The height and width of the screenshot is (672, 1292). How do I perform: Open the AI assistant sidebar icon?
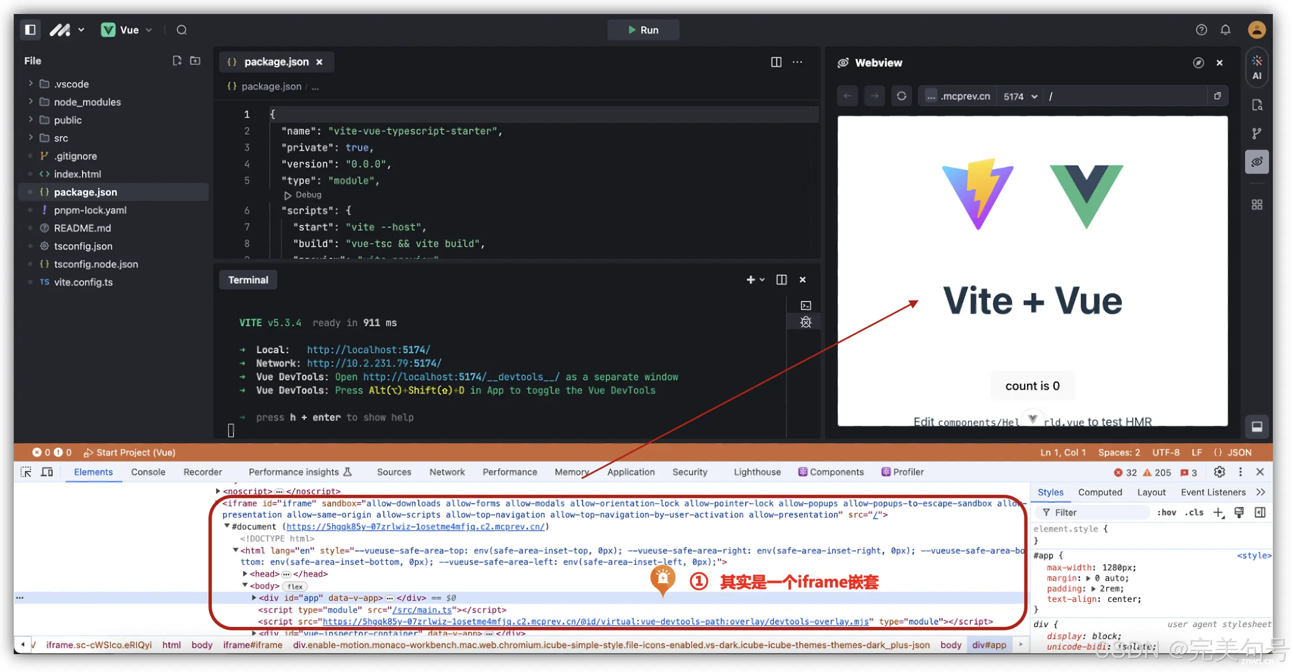(x=1256, y=68)
